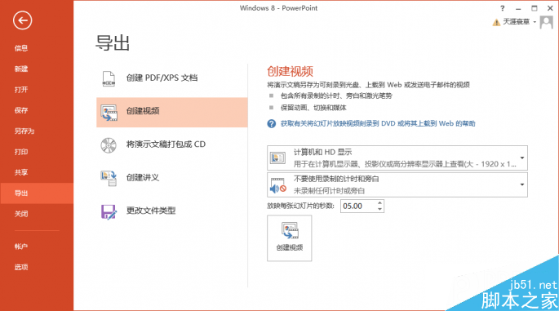Open the DVD/Web video help link
This screenshot has width=559, height=311.
[x=378, y=124]
